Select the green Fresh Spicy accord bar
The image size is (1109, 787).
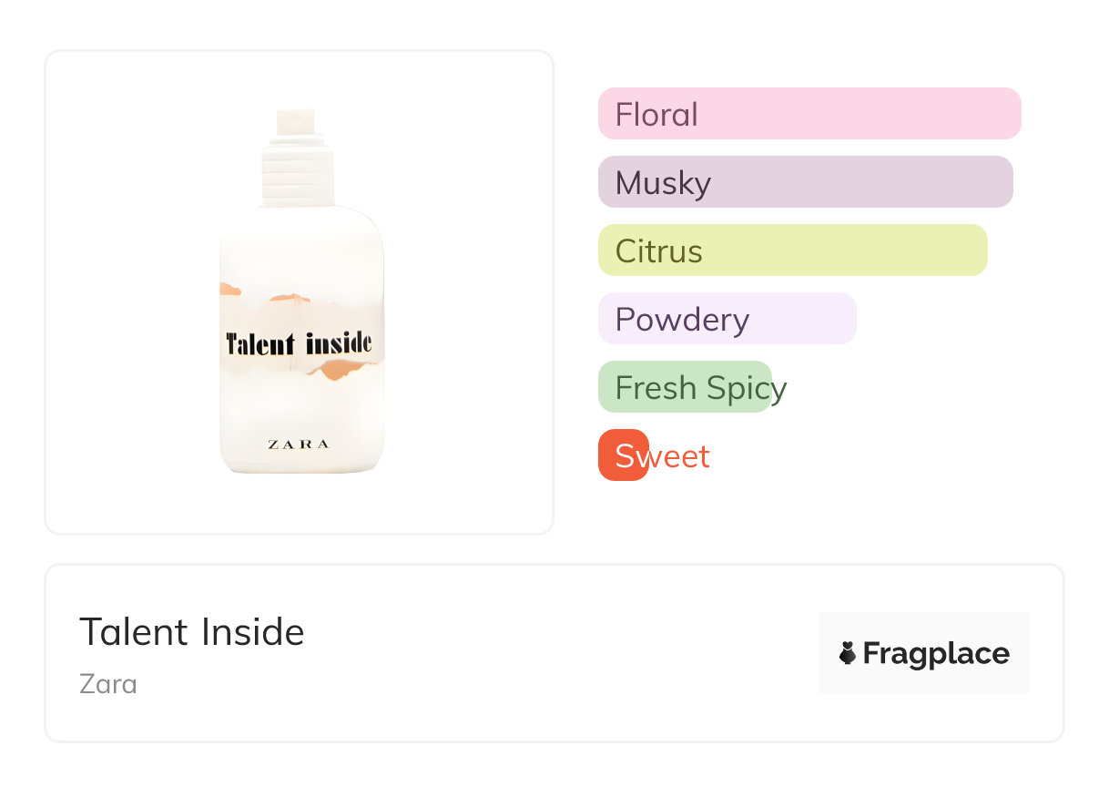(x=685, y=387)
